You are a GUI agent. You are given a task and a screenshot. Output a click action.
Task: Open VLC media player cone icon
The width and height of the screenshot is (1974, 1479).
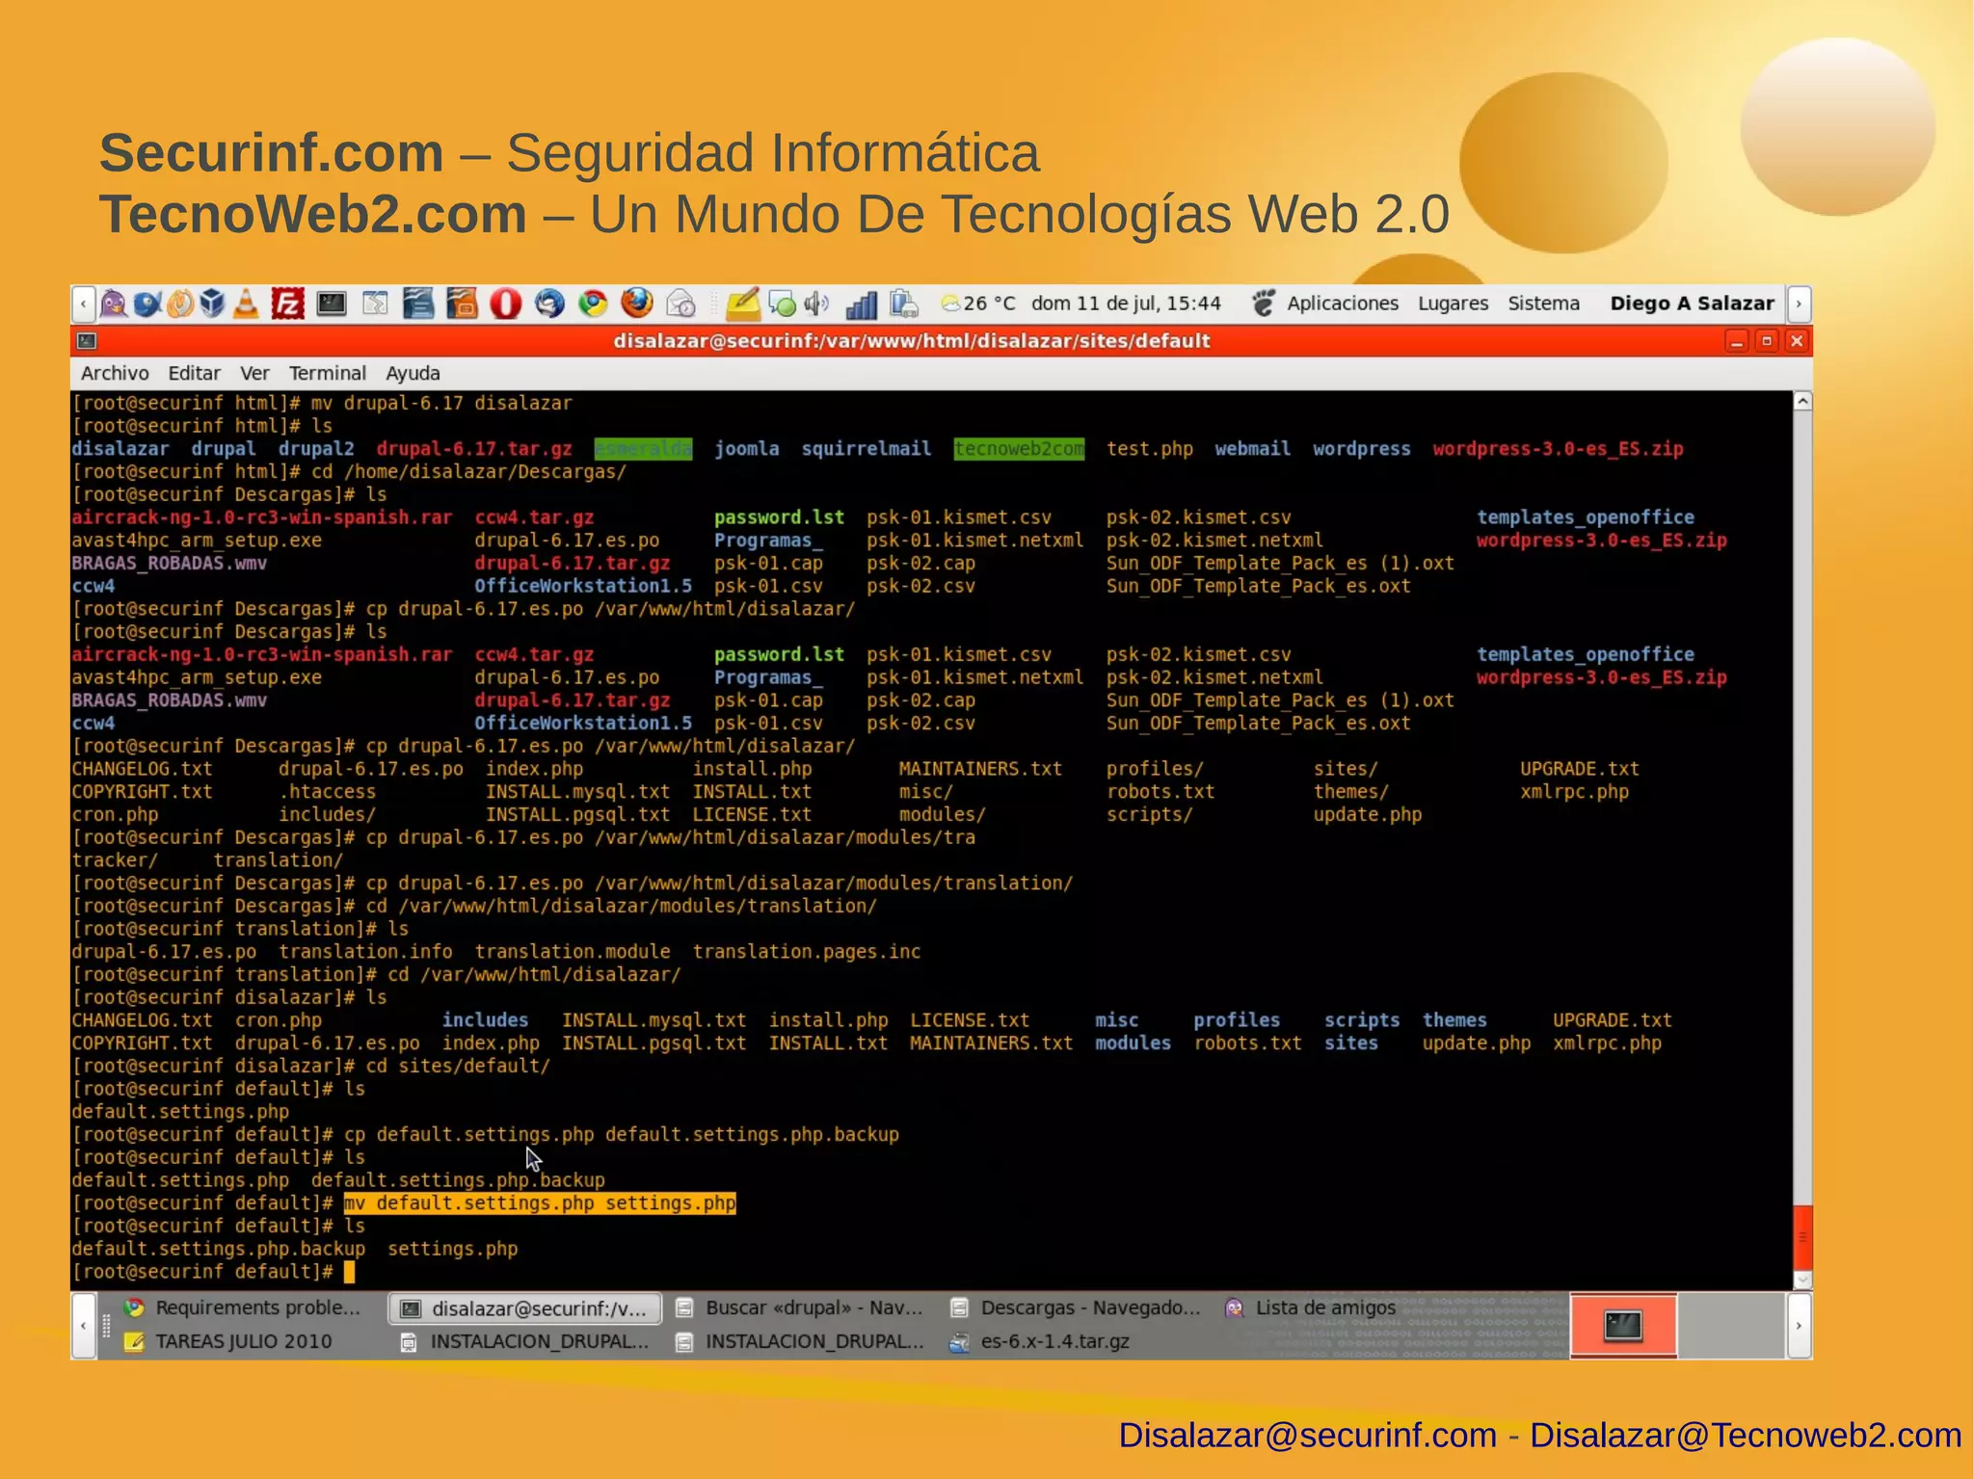click(247, 304)
